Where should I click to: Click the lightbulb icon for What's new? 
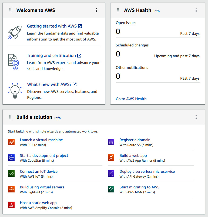pyautogui.click(x=15, y=91)
